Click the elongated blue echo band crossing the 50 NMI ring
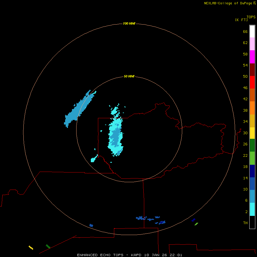This screenshot has width=257, height=257. (x=79, y=109)
